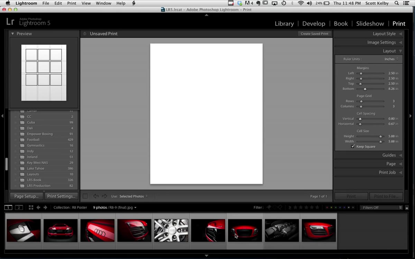Viewport: 415px width, 259px height.
Task: Hide the right panel group arrow
Action: (411, 116)
